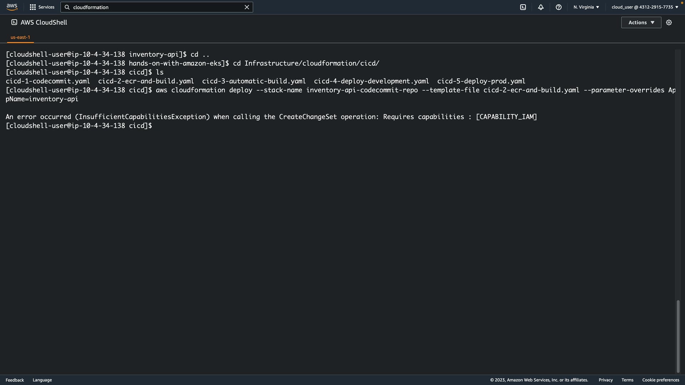Click the terminal vertical scrollbar thumb
The width and height of the screenshot is (685, 385).
click(x=678, y=336)
